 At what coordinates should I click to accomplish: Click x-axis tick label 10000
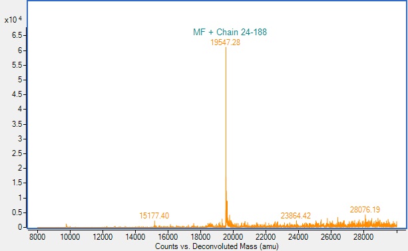coord(70,237)
